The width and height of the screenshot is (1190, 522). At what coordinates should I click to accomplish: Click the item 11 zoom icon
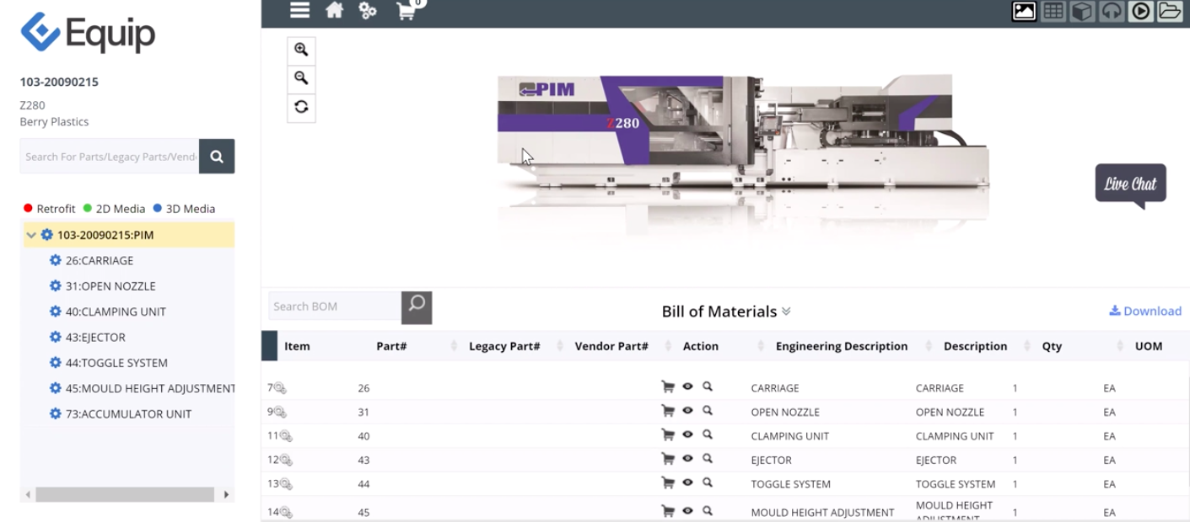pos(286,436)
